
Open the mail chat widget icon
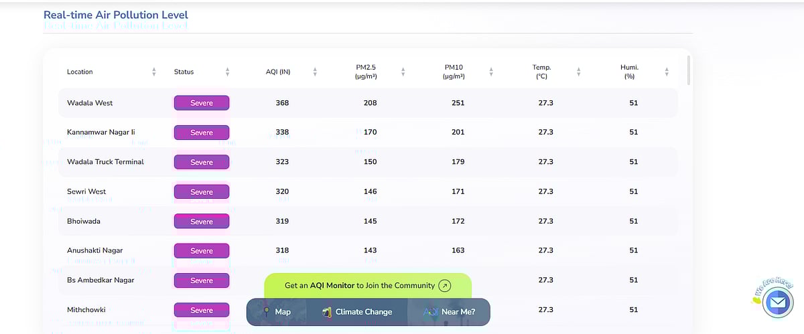pyautogui.click(x=777, y=303)
